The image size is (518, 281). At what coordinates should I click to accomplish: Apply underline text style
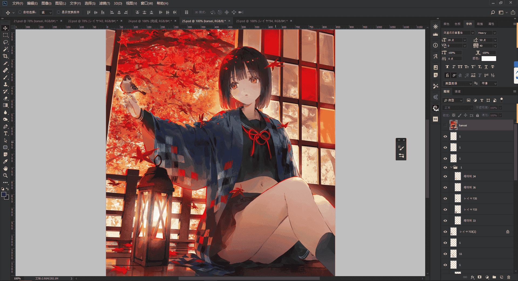pyautogui.click(x=486, y=67)
